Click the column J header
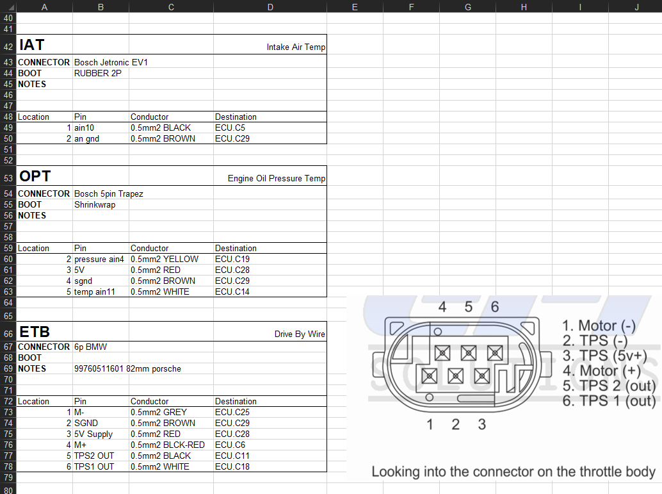Viewport: 662px width, 494px height. [x=636, y=6]
